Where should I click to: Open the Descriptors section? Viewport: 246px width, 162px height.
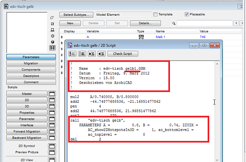click(31, 76)
